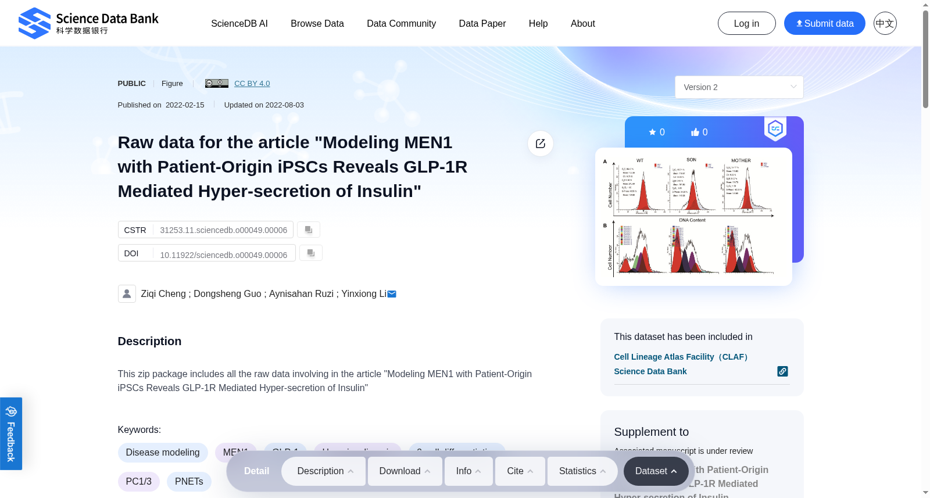The width and height of the screenshot is (930, 498).
Task: Click the email icon beside Yinxiong Li
Action: click(392, 294)
